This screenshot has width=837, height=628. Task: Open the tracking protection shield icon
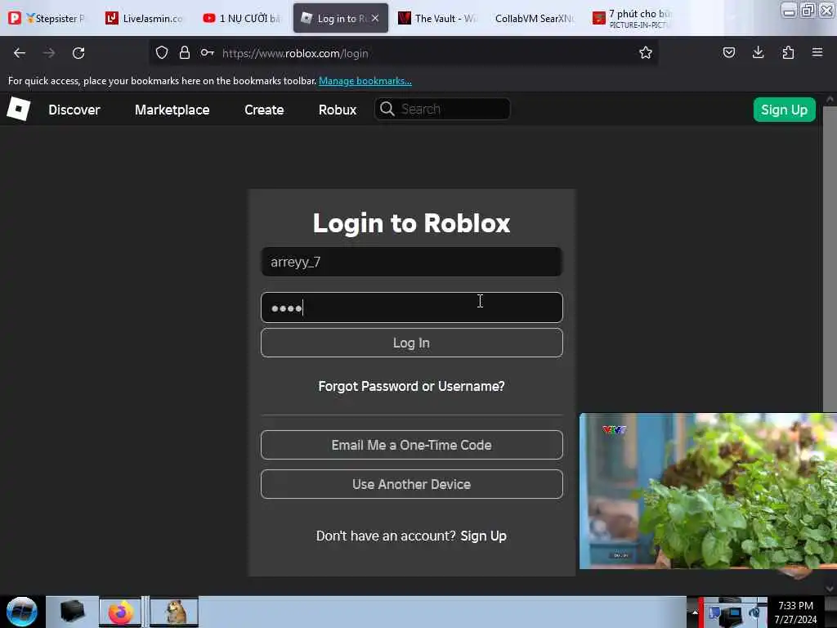(162, 52)
